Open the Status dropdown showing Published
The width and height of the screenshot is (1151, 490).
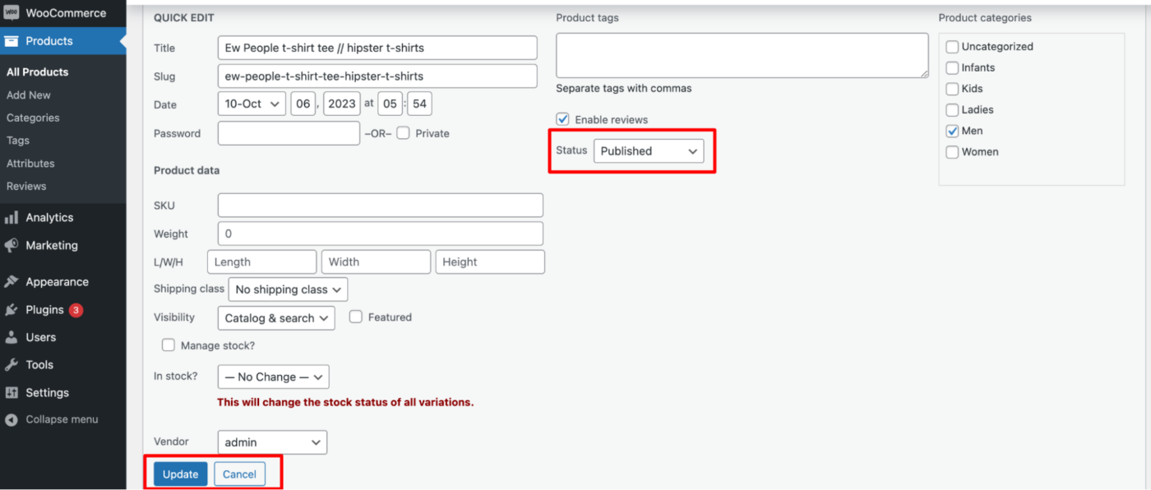[x=649, y=151]
